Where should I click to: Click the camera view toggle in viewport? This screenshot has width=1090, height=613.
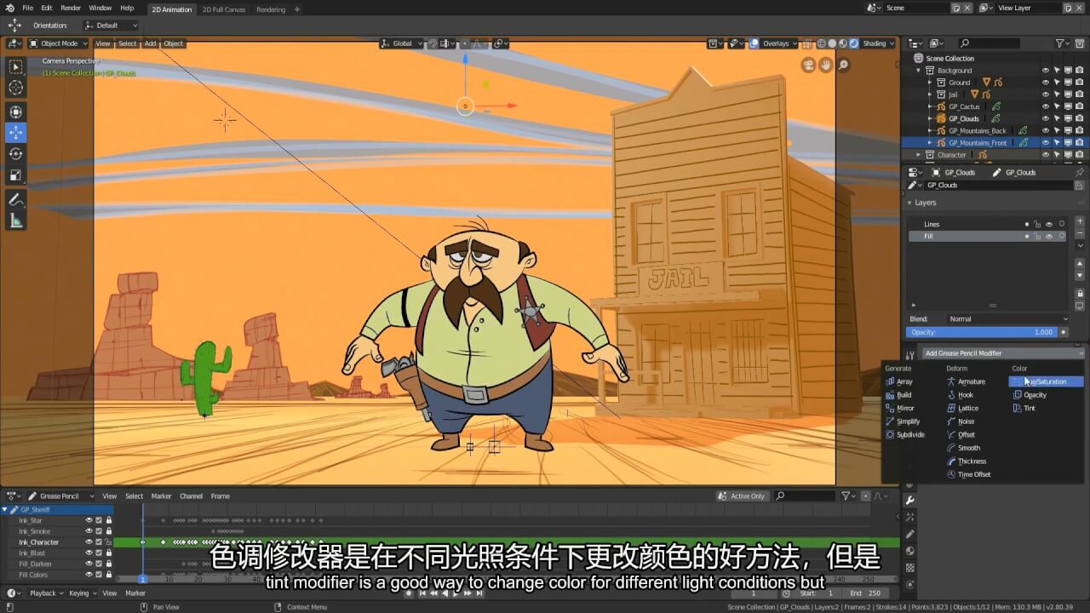[808, 65]
